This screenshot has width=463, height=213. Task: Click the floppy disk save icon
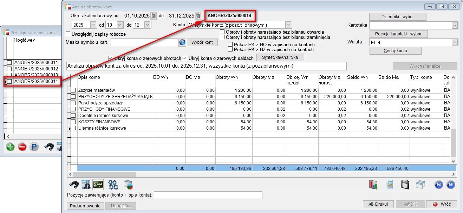(x=405, y=185)
